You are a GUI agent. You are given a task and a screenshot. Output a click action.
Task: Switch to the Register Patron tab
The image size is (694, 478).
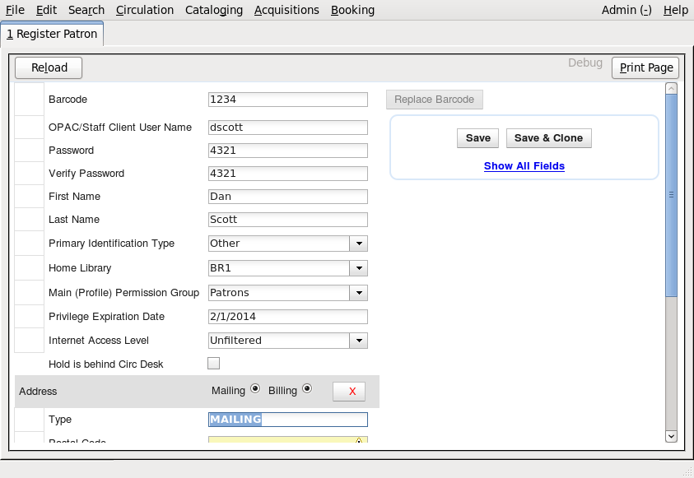52,34
